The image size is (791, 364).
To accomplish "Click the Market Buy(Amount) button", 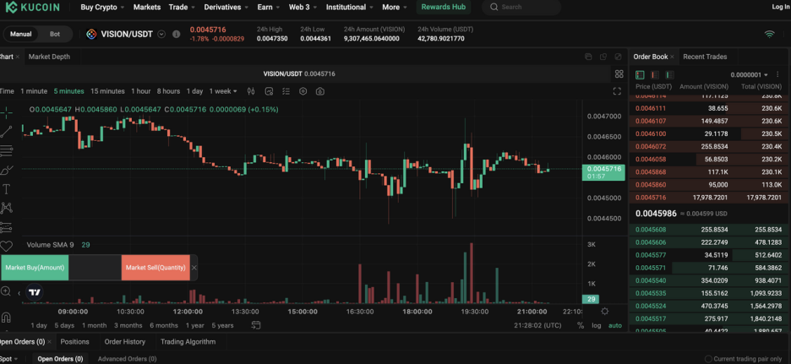I will (x=35, y=268).
